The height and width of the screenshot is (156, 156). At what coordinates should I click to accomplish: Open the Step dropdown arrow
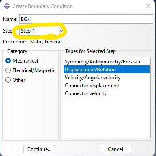coord(61,31)
